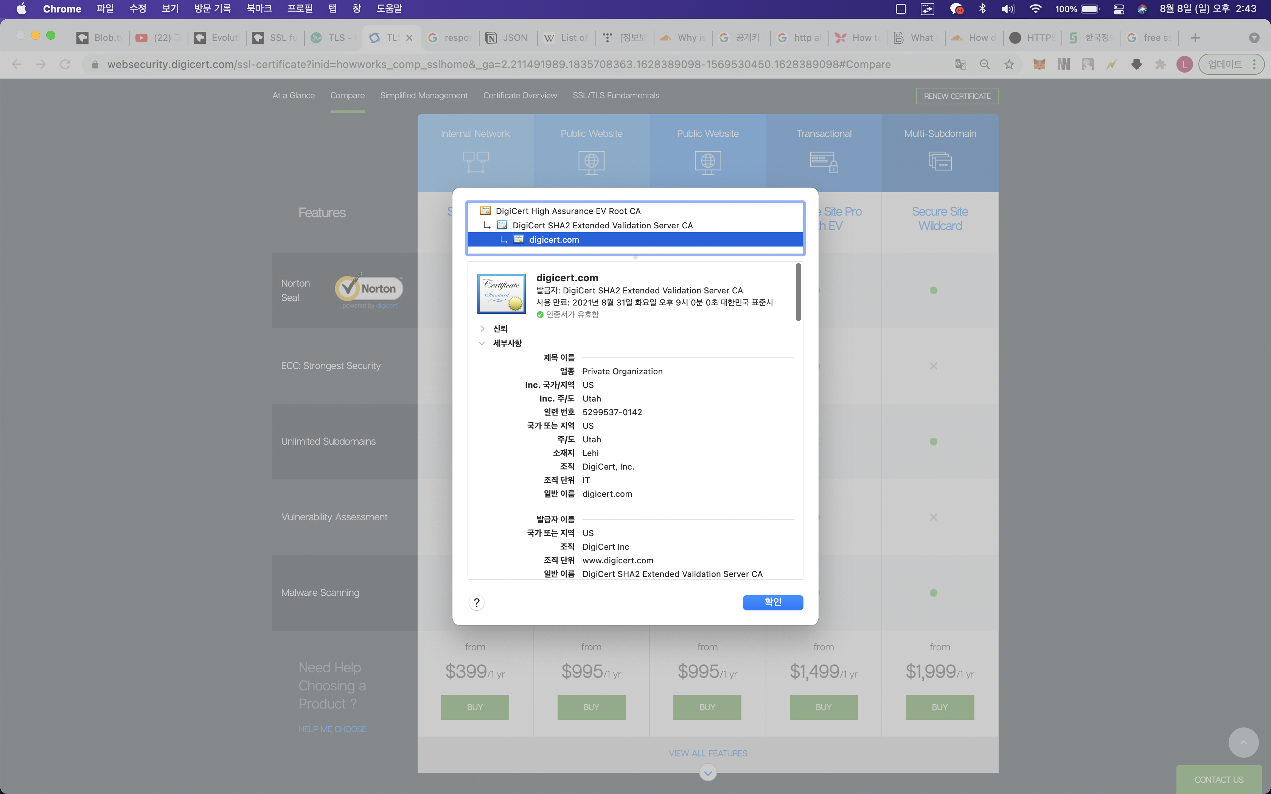Image resolution: width=1271 pixels, height=794 pixels.
Task: Click the reload page icon
Action: [x=65, y=65]
